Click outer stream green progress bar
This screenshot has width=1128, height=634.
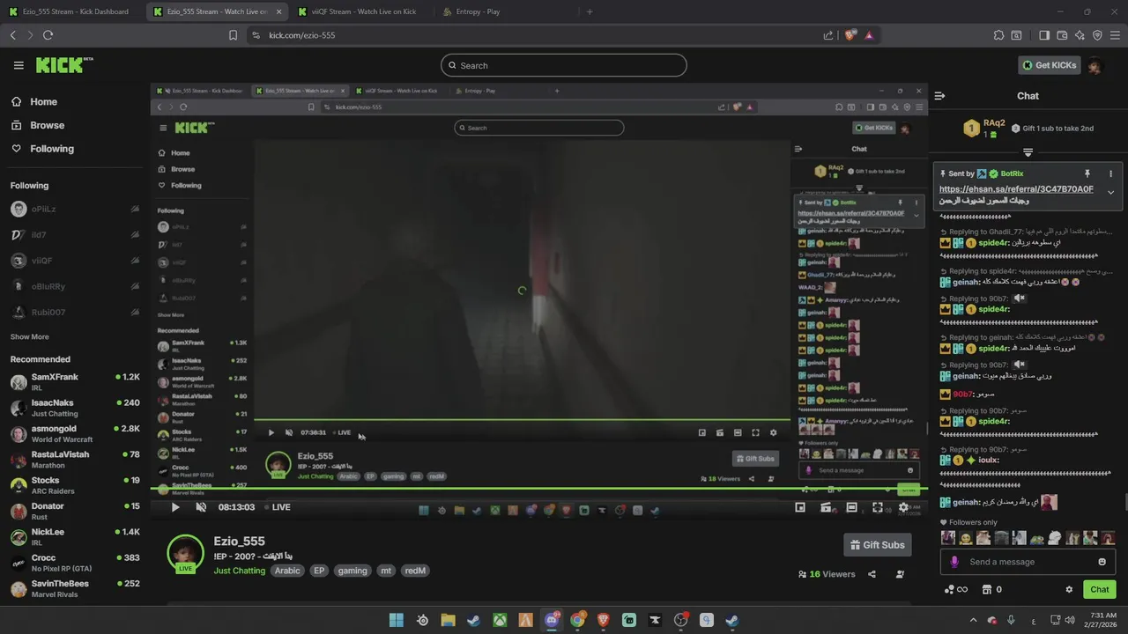tap(538, 489)
